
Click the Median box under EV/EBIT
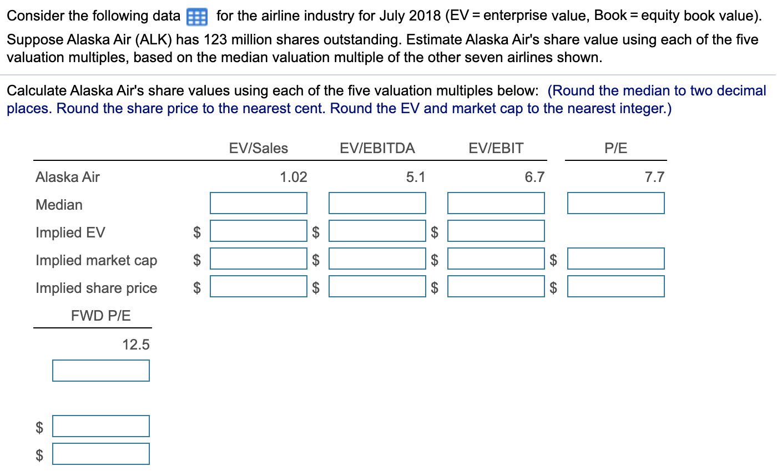[496, 203]
